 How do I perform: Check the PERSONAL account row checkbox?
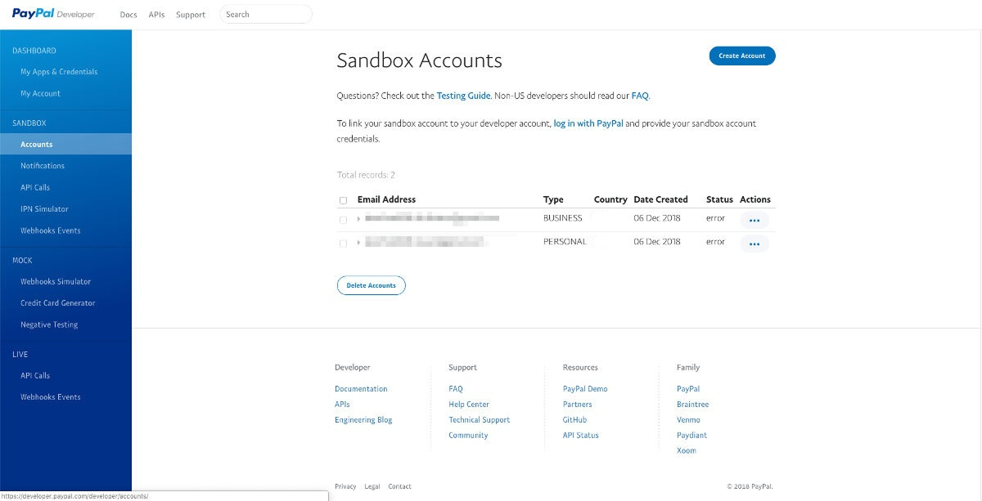[x=343, y=244]
